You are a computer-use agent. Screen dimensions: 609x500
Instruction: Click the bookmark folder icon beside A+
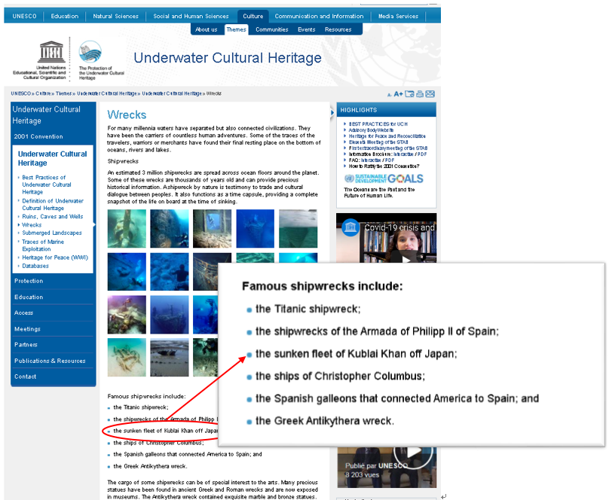(409, 94)
